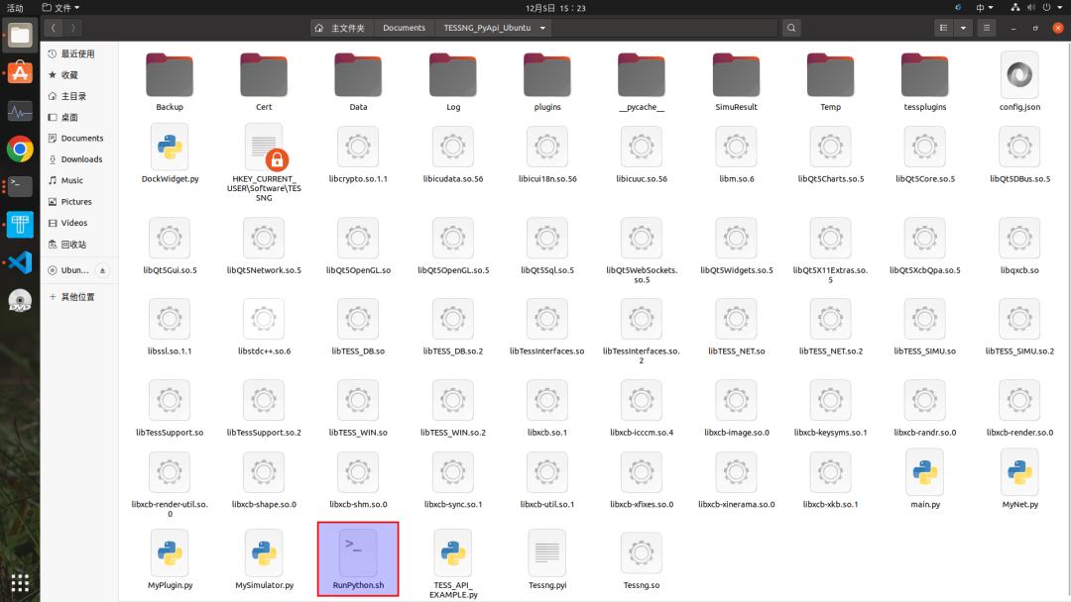Open the 回收站 trash in sidebar
Viewport: 1071px width, 602px height.
(x=73, y=245)
